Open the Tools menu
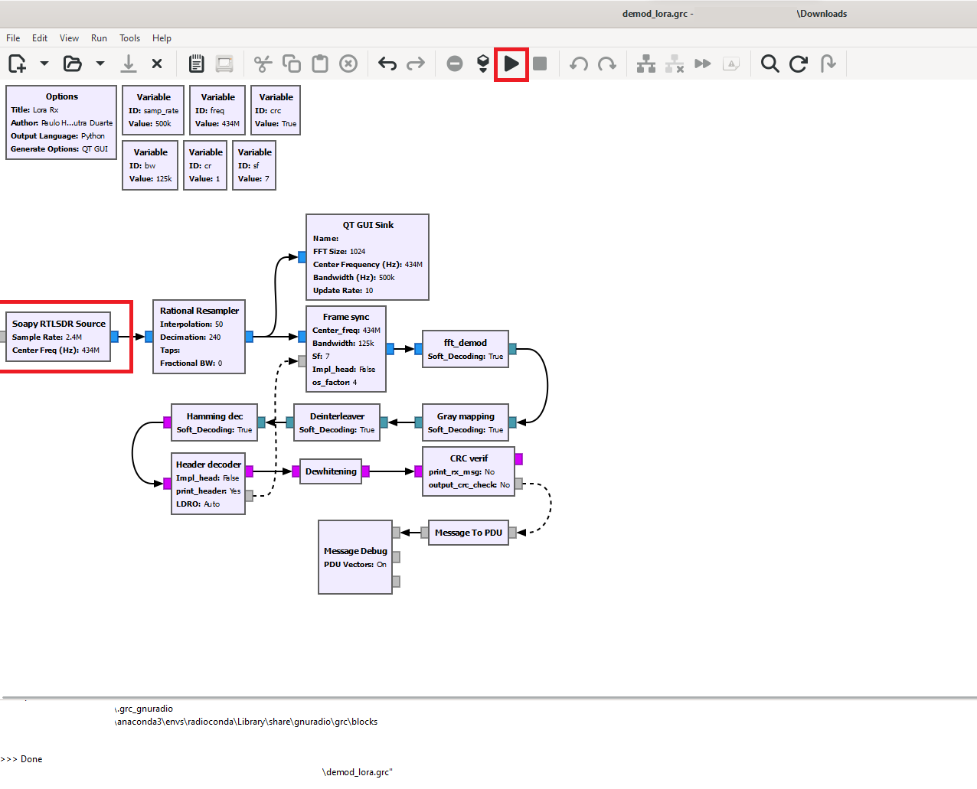The width and height of the screenshot is (977, 789). coord(129,38)
